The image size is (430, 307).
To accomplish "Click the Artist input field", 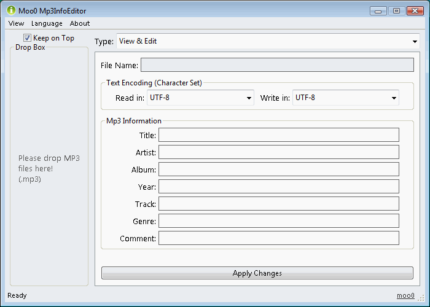I will [279, 152].
